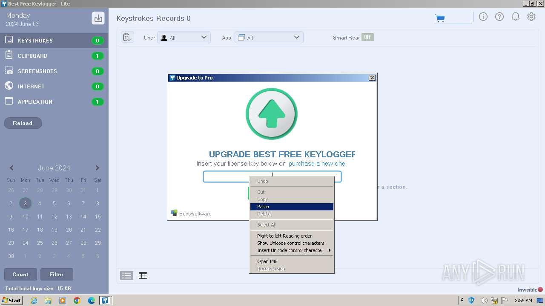
Task: Click the large green upgrade arrow icon
Action: click(x=272, y=114)
